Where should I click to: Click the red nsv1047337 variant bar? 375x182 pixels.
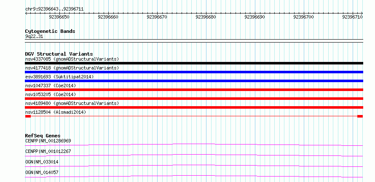[194, 90]
